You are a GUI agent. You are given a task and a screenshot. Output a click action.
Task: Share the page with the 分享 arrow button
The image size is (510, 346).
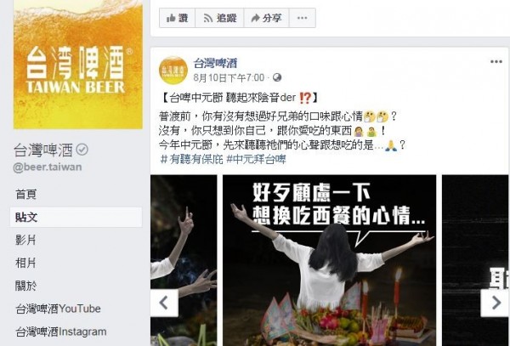point(266,18)
